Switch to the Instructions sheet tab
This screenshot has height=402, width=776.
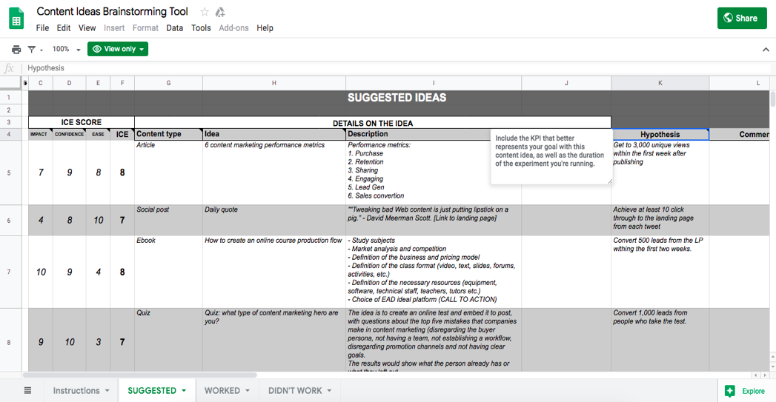pyautogui.click(x=76, y=391)
